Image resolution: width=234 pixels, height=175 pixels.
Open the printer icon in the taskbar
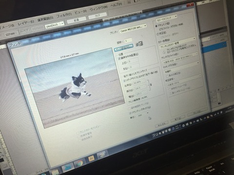pyautogui.click(x=102, y=154)
